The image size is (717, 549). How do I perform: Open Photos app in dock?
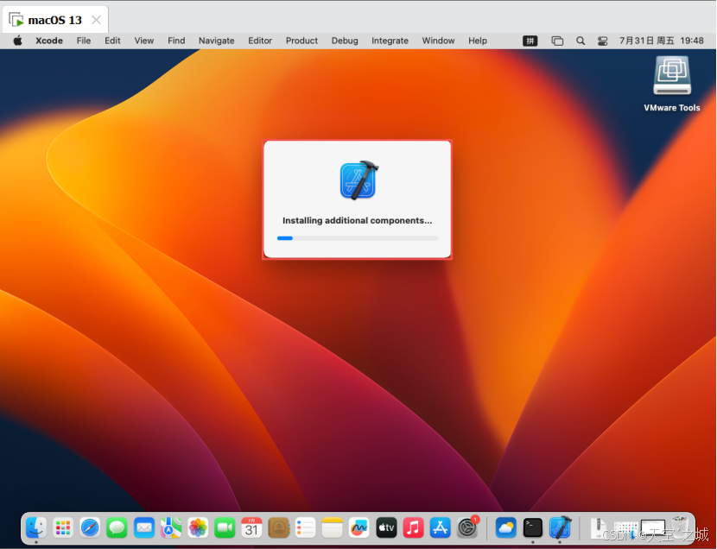(198, 527)
